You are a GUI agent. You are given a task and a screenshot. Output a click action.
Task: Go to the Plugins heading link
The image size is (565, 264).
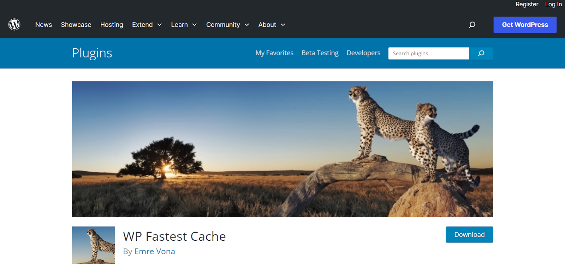pyautogui.click(x=92, y=53)
